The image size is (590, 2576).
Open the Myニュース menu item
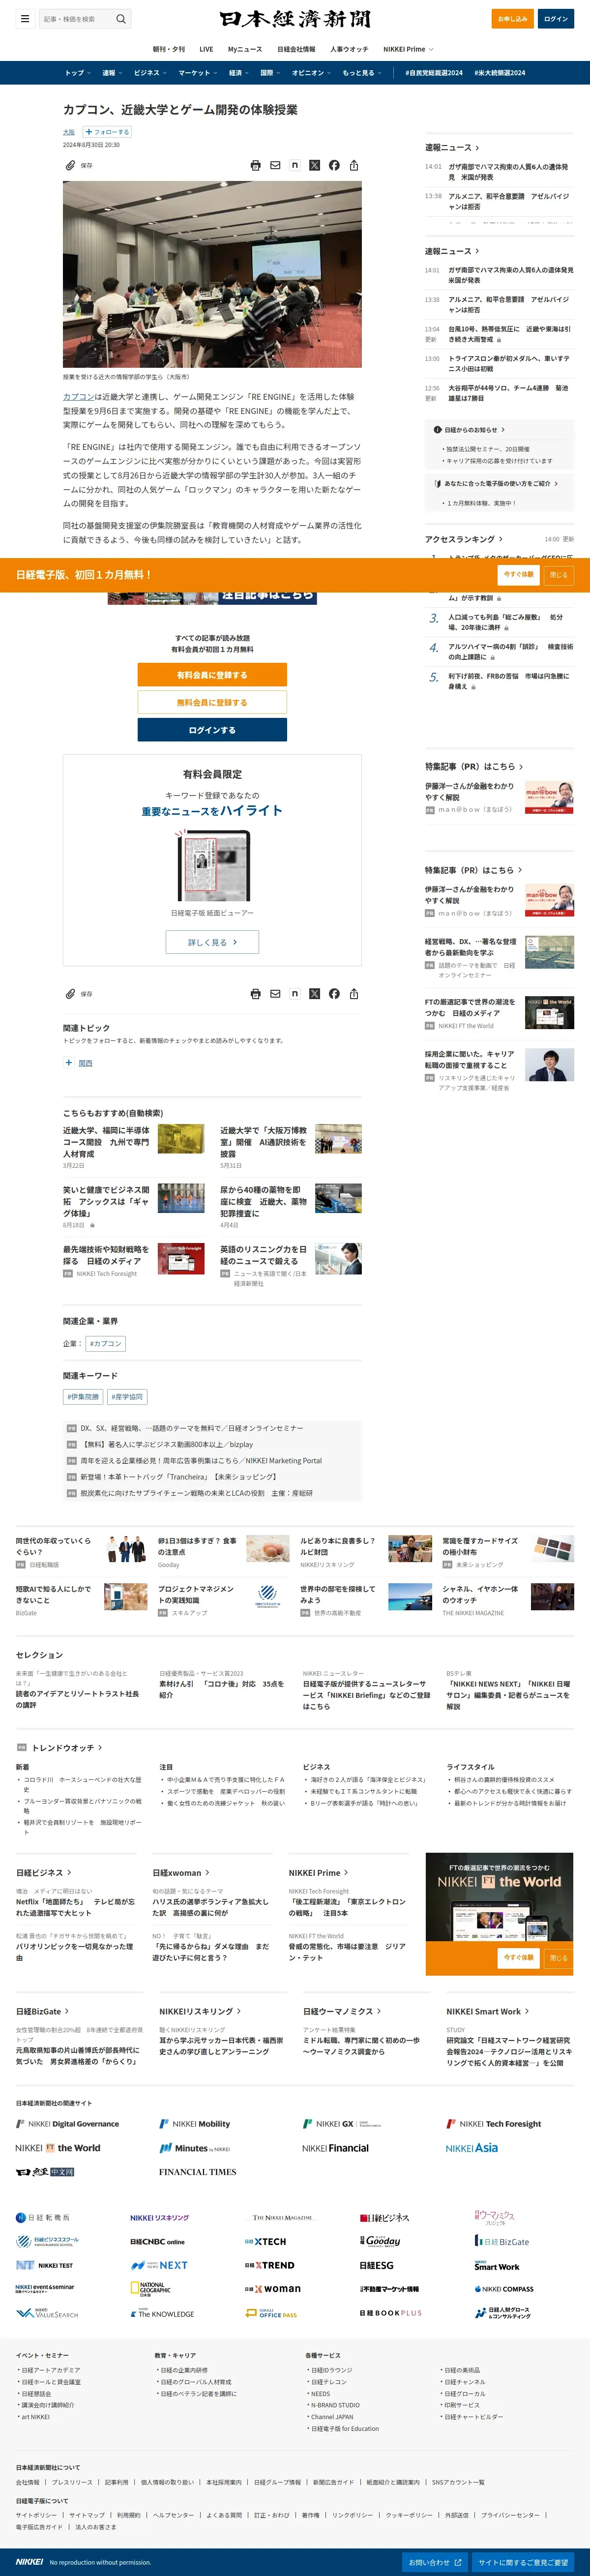245,49
